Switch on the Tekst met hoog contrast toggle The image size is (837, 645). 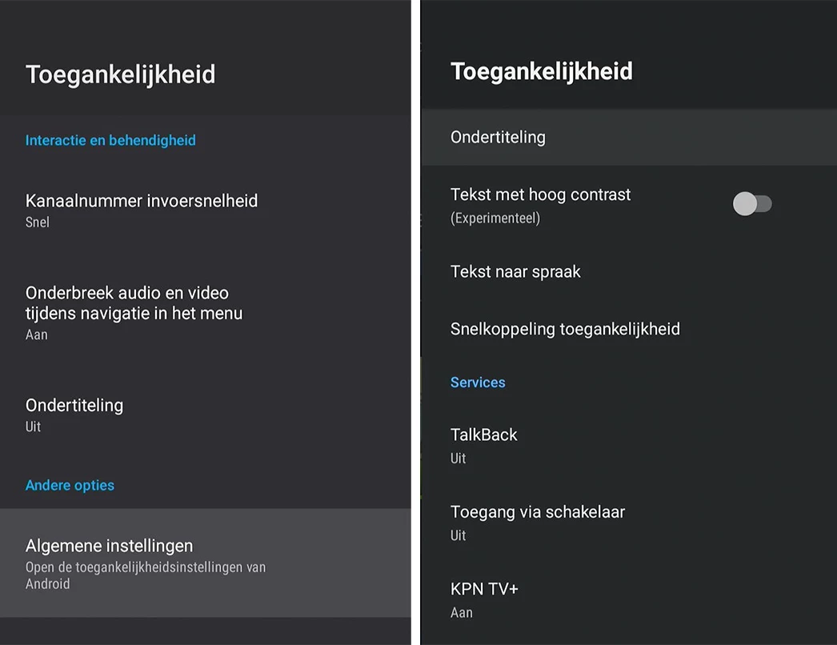tap(752, 204)
